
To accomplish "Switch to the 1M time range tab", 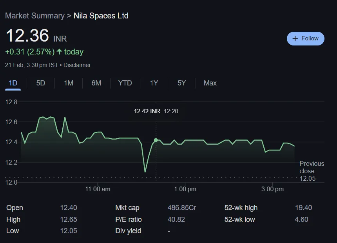I will [69, 83].
